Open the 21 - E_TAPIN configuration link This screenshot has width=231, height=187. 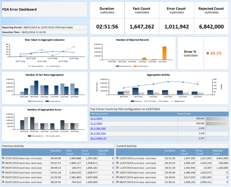click(x=96, y=119)
